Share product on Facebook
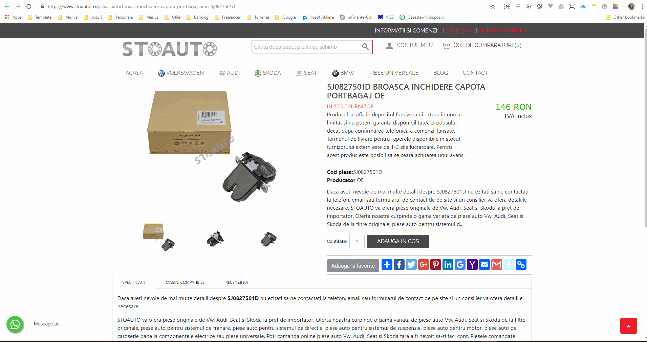647x342 pixels. point(399,265)
